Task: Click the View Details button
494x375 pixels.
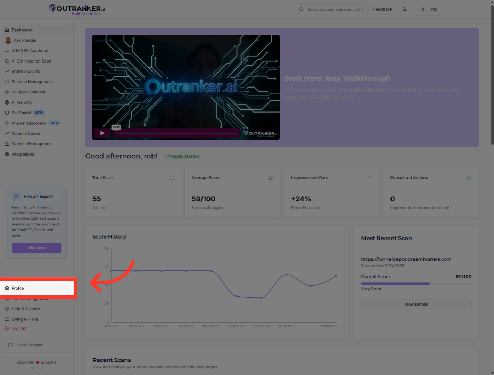Action: 416,304
